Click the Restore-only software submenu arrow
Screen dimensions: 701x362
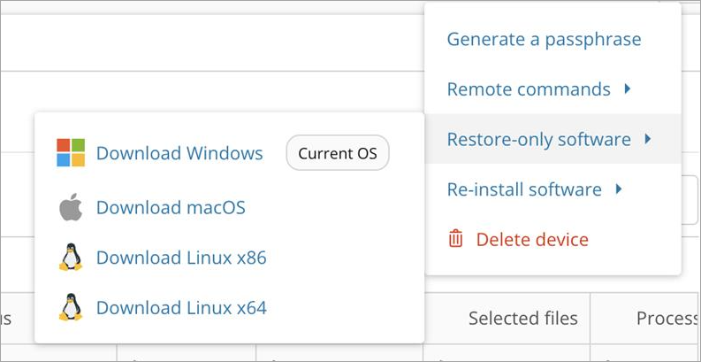click(648, 139)
